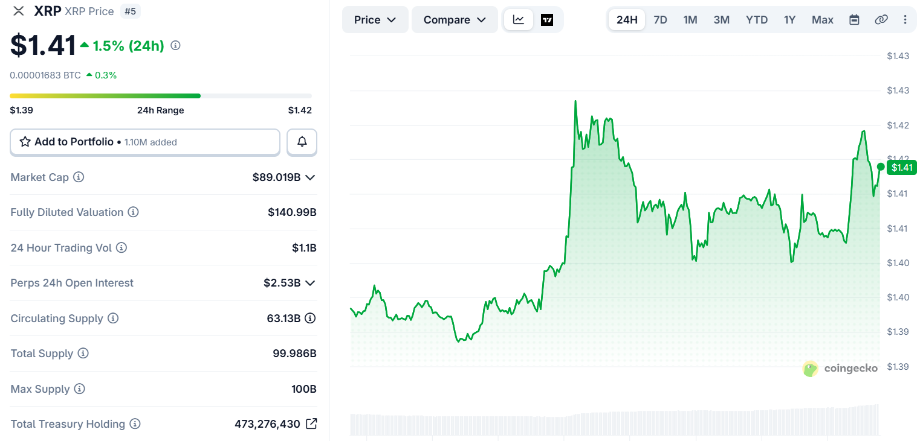Select the 3M time range tab
The width and height of the screenshot is (923, 441).
tap(721, 20)
